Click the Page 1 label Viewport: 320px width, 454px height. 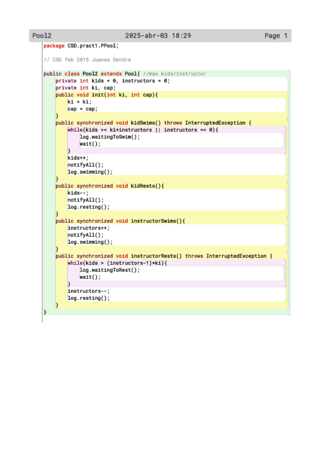click(276, 36)
